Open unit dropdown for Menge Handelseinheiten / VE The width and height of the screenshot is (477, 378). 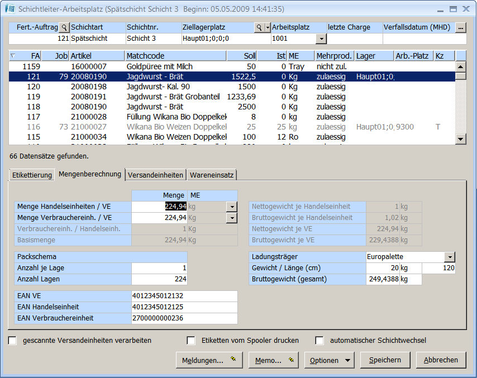[232, 206]
